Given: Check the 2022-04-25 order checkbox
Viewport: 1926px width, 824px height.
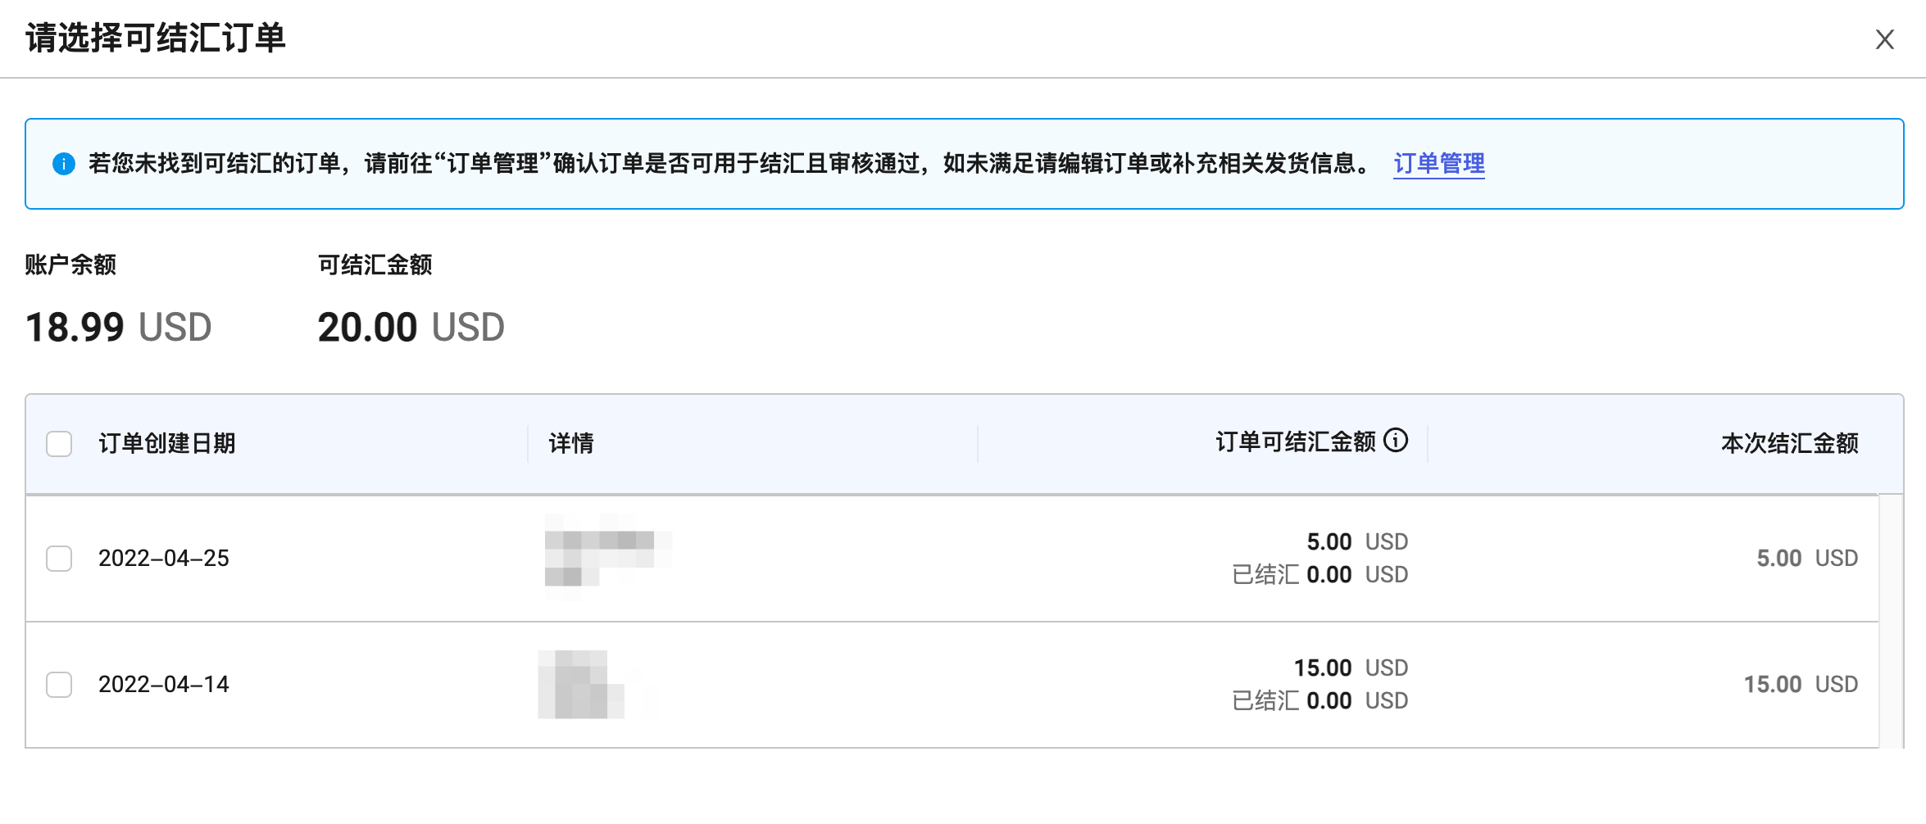Looking at the screenshot, I should point(59,559).
